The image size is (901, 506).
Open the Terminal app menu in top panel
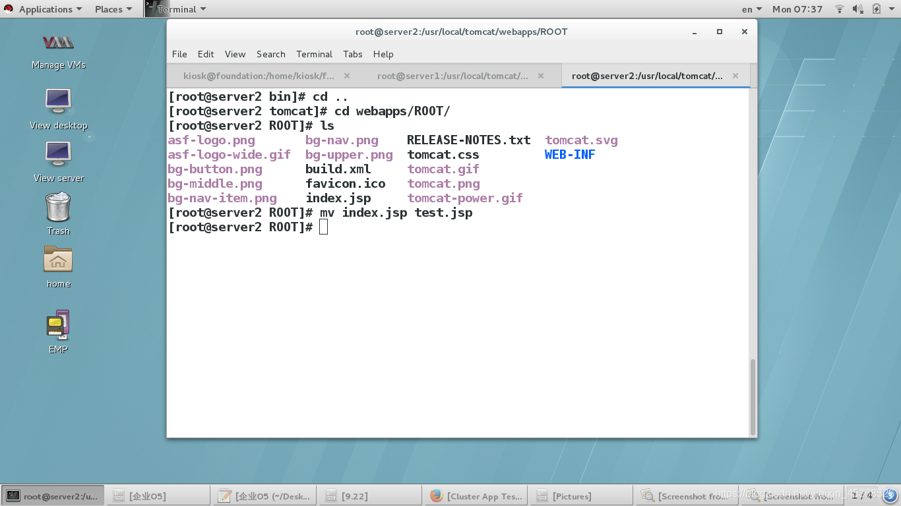[177, 9]
